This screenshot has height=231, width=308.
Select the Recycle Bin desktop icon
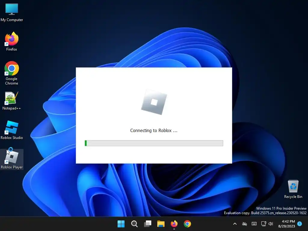[293, 189]
